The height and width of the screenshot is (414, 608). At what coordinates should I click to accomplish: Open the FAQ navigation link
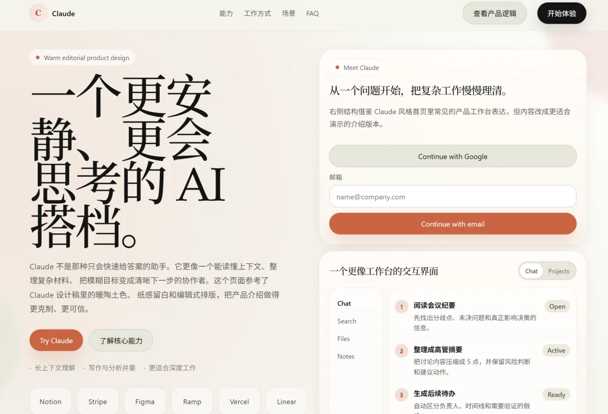[x=312, y=13]
